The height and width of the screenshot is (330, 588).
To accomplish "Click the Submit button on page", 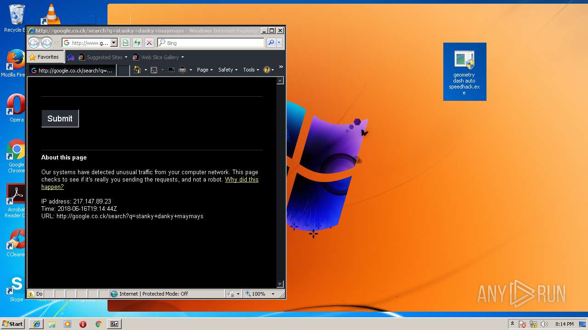I will click(60, 119).
